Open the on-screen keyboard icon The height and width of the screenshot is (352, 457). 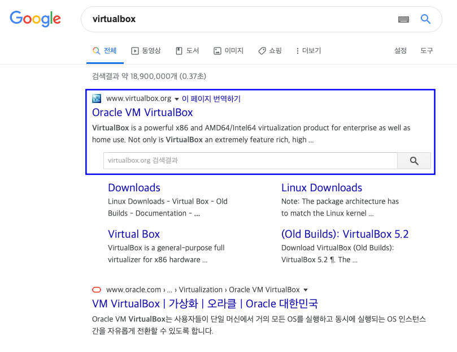[403, 20]
